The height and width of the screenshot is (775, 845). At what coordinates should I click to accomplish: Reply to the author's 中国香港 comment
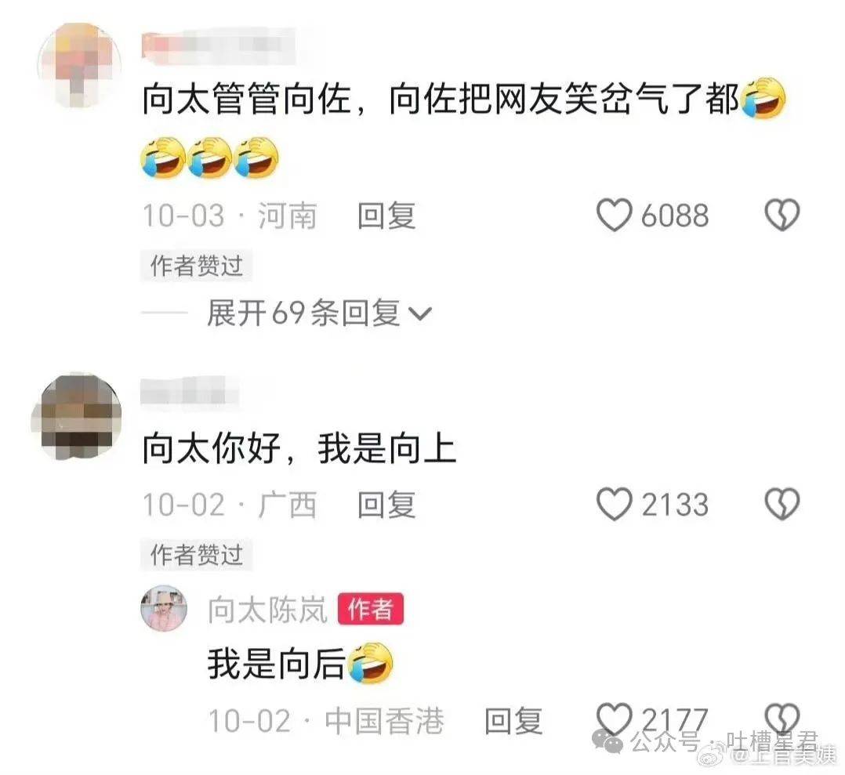(x=513, y=721)
